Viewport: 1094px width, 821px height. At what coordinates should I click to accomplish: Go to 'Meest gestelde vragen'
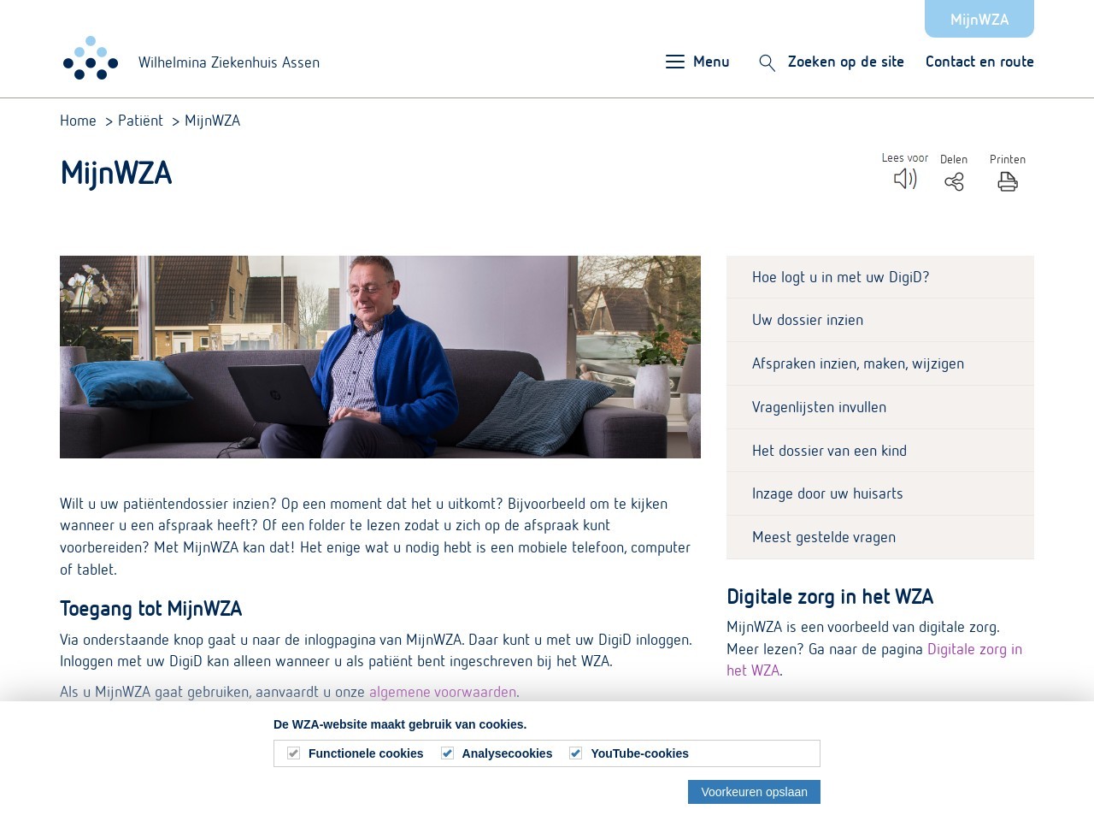click(x=880, y=537)
